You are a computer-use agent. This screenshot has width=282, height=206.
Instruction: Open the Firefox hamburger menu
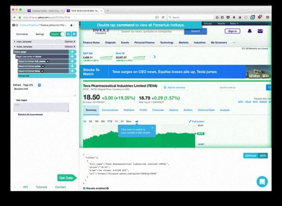[267, 17]
